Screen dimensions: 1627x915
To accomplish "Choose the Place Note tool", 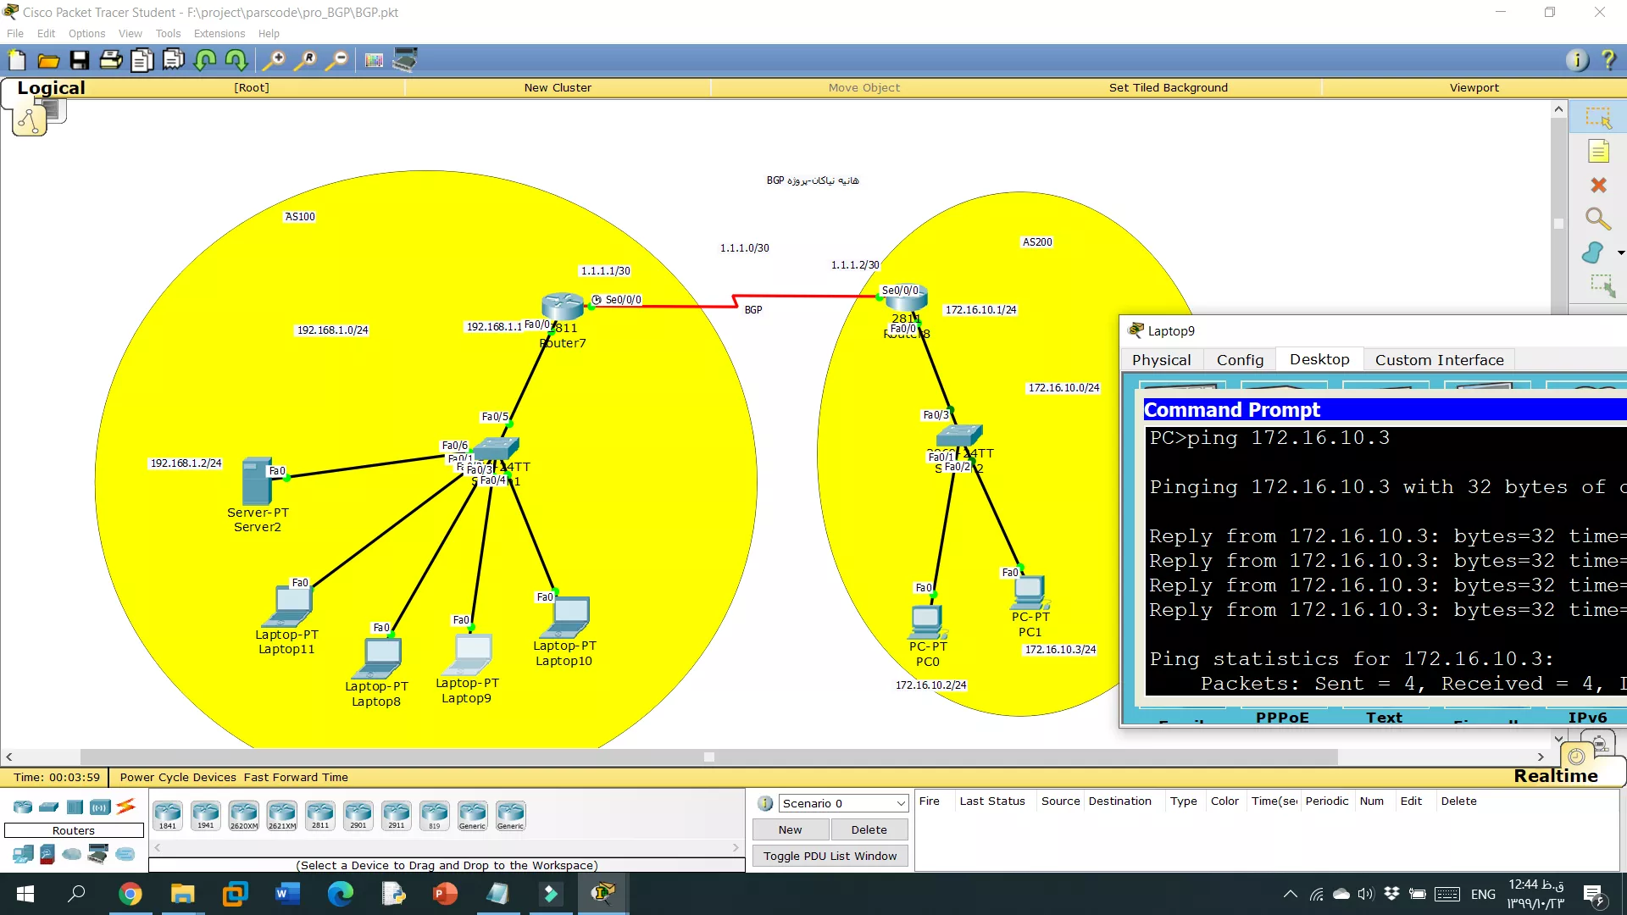I will point(1598,152).
